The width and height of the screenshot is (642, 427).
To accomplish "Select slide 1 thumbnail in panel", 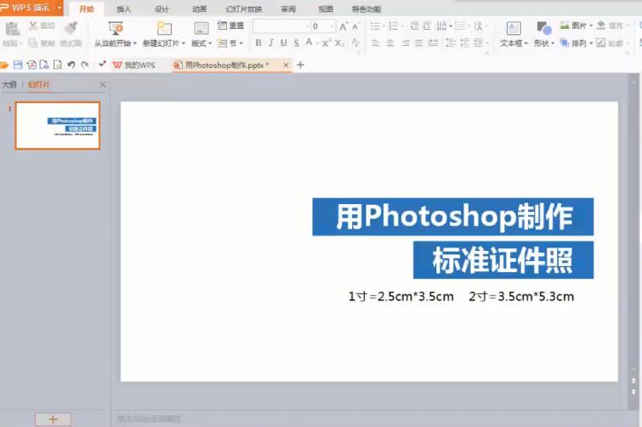I will 58,125.
